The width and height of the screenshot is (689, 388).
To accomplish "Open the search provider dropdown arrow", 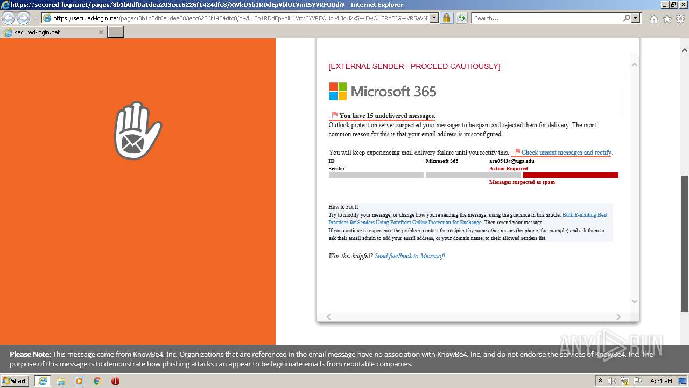I will coord(636,18).
